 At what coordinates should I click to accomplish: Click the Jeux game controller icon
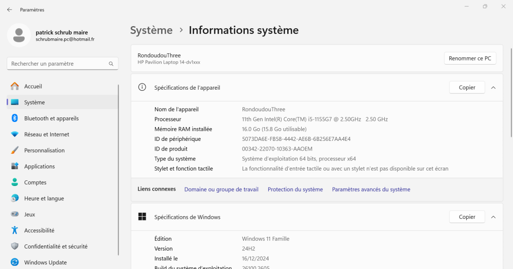pyautogui.click(x=15, y=214)
